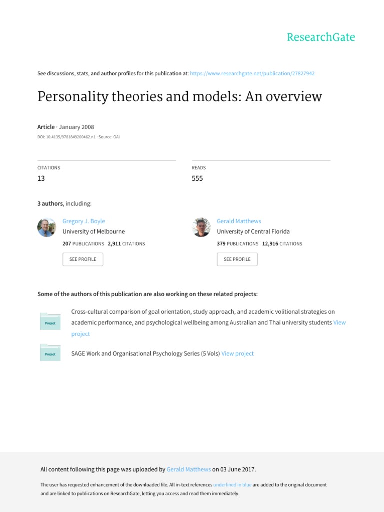Click the Gerald Matthews uploader link in footer
The image size is (384, 512).
click(x=189, y=469)
